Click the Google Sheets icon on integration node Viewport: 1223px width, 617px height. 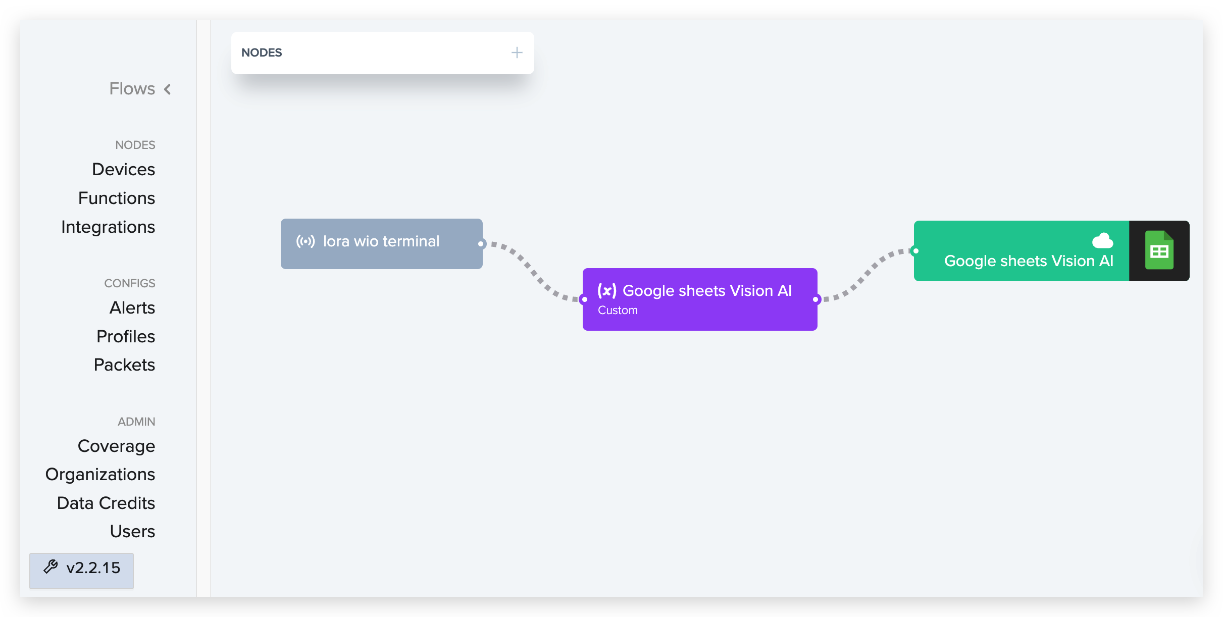click(x=1159, y=250)
